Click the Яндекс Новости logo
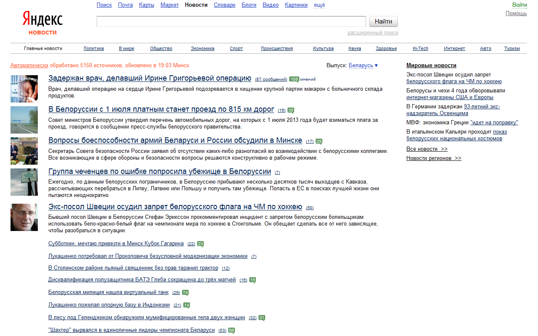This screenshot has width=538, height=336. coord(42,23)
